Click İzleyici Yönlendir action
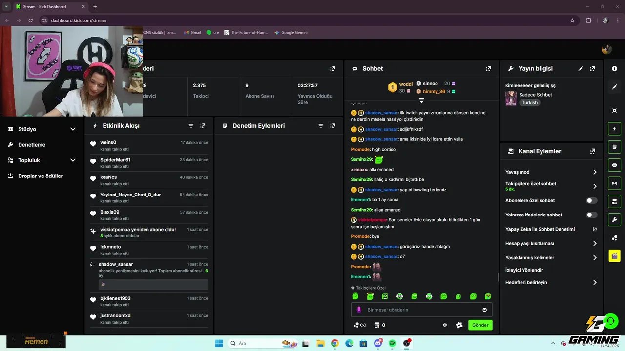This screenshot has width=625, height=351. pos(524,270)
